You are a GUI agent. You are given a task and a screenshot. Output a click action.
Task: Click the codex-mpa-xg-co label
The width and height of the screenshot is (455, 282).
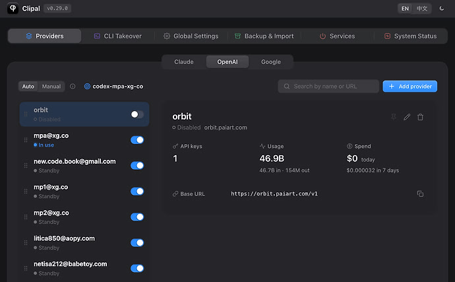click(x=118, y=87)
